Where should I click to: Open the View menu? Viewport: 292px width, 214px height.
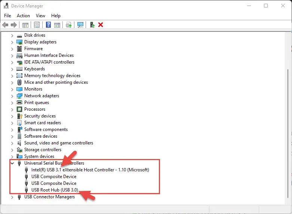coord(40,16)
